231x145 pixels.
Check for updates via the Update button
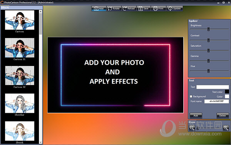point(174,8)
